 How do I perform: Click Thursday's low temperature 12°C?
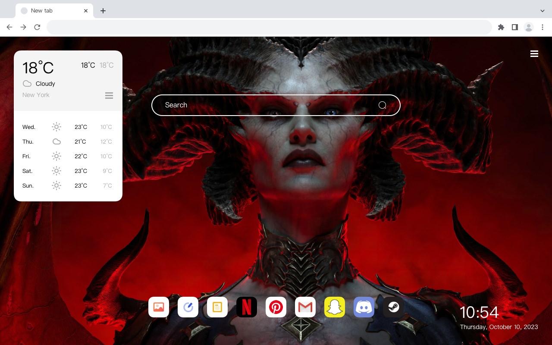[x=107, y=142]
